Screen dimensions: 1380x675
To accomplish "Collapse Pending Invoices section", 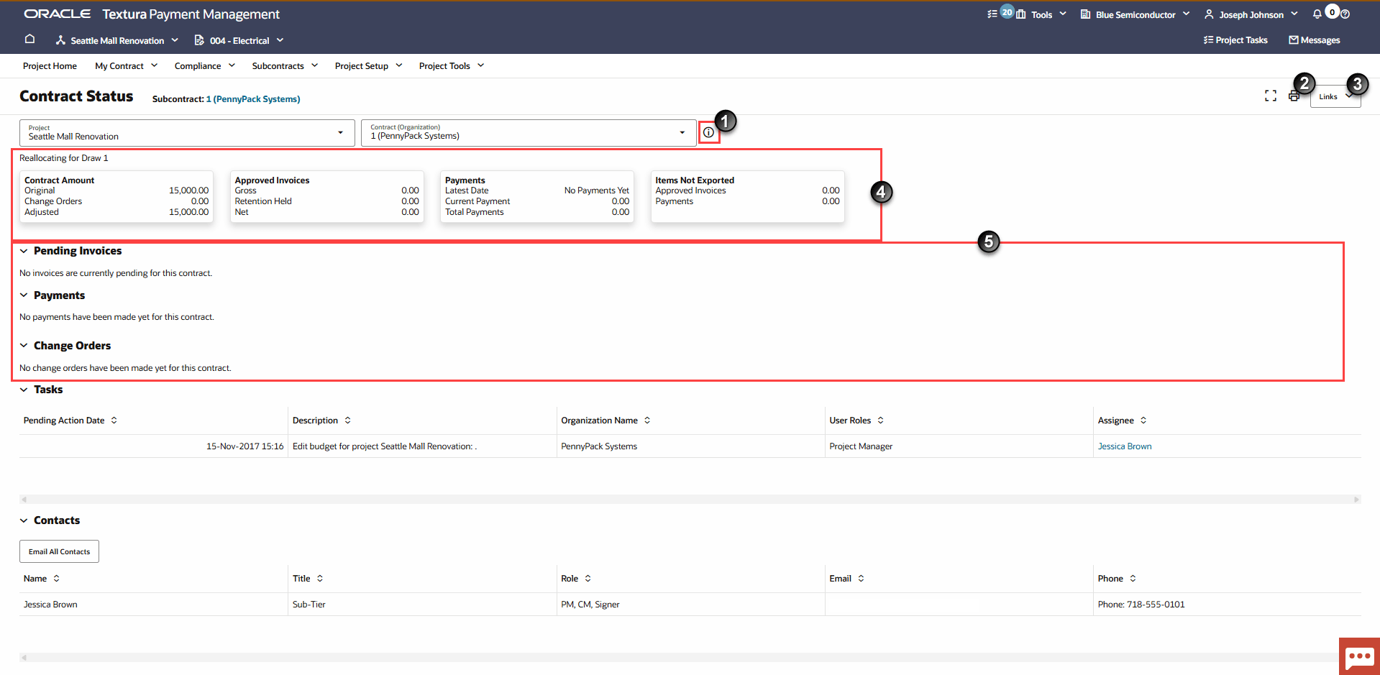I will point(24,251).
